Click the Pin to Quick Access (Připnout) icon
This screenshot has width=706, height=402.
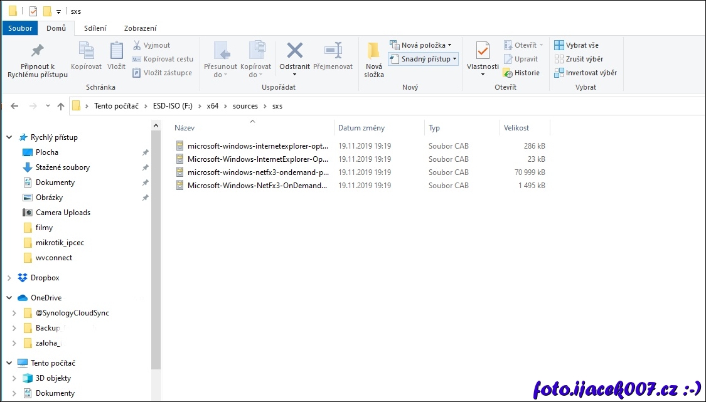[37, 51]
